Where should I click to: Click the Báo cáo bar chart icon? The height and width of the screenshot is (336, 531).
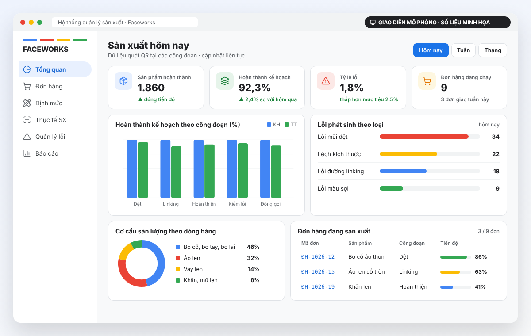[x=27, y=153]
